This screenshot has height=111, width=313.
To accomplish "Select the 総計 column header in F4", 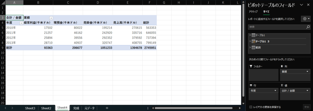I will tap(149, 23).
